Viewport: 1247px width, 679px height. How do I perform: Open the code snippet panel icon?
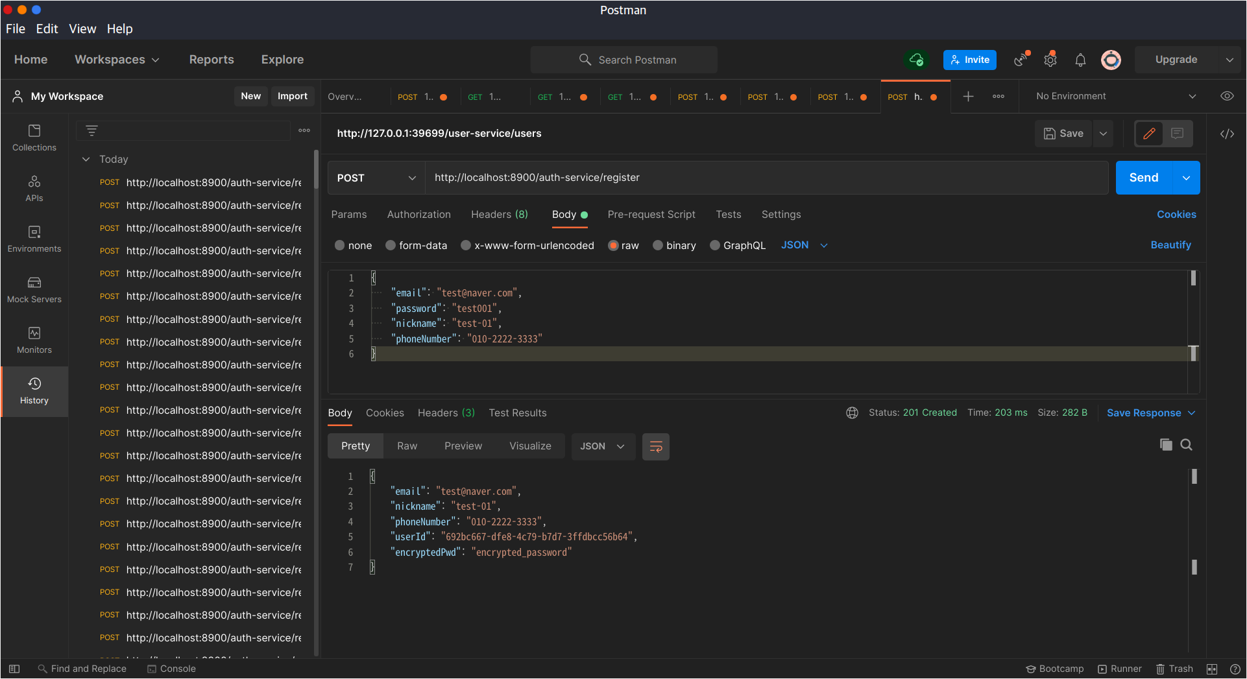coord(1227,134)
